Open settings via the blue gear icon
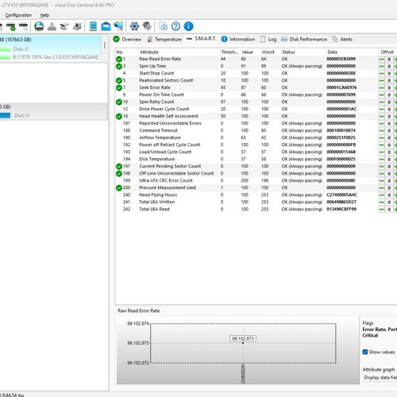The image size is (397, 397). click(x=134, y=26)
